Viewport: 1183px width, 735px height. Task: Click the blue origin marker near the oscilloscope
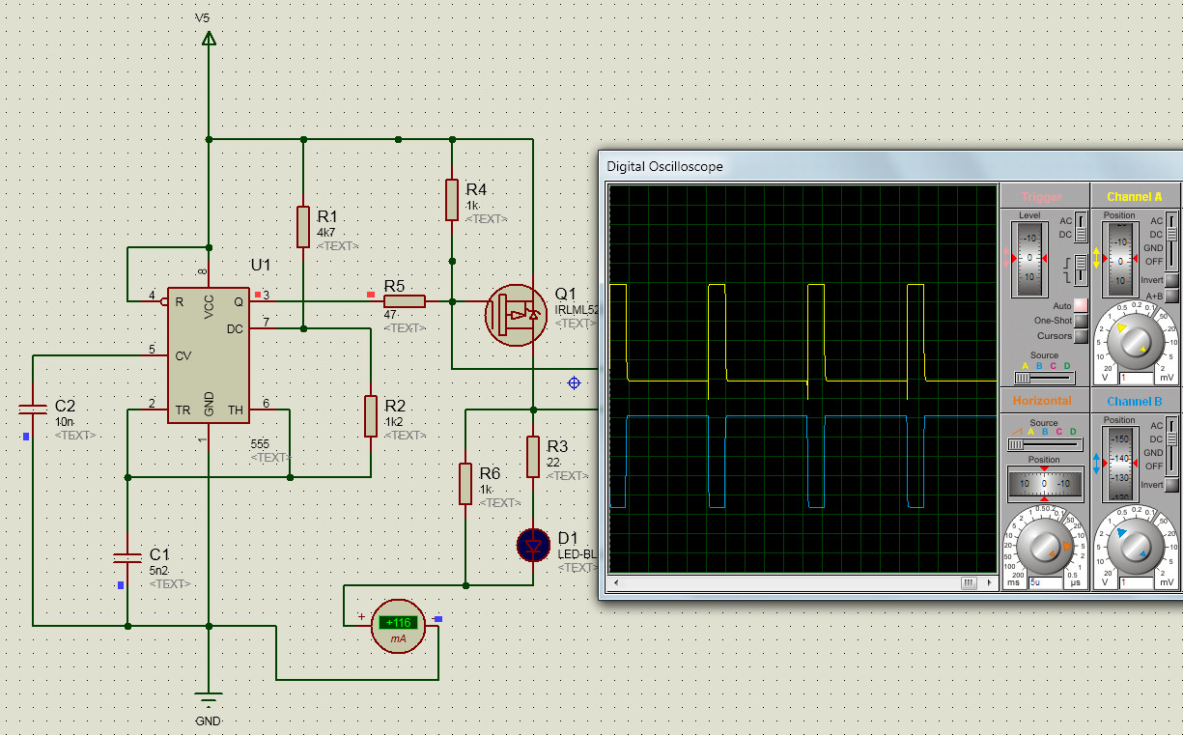pyautogui.click(x=574, y=383)
